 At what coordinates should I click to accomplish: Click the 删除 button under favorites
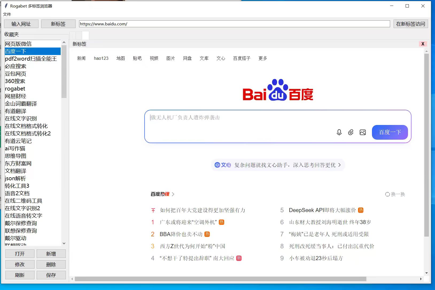click(x=51, y=264)
